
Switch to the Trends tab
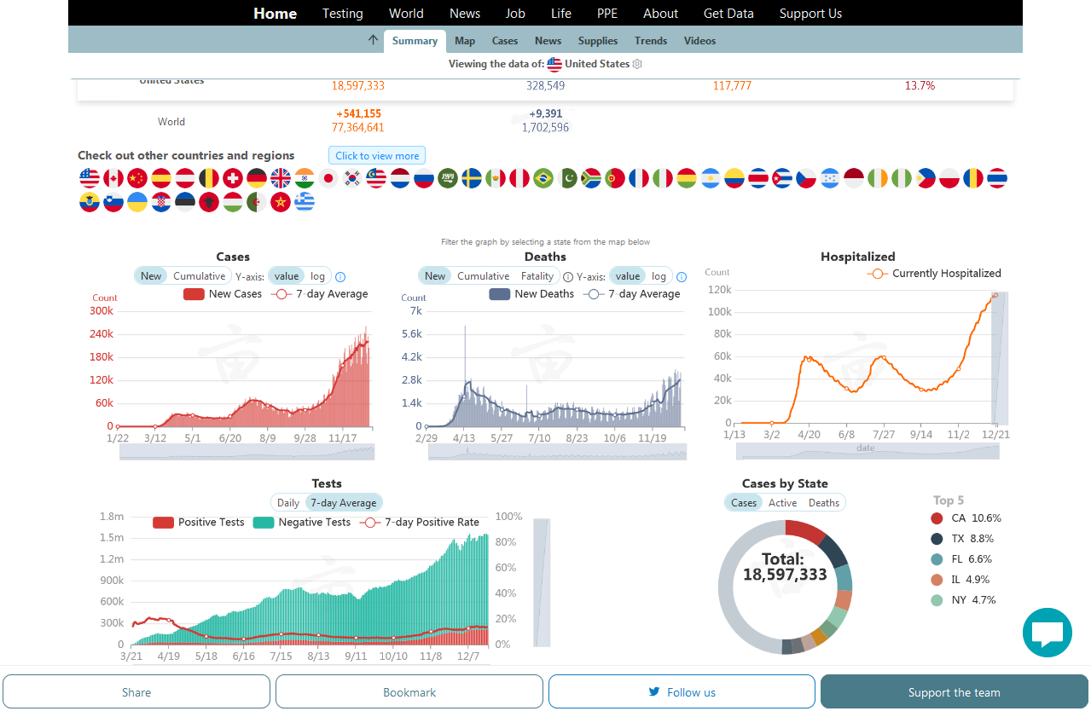pos(651,41)
